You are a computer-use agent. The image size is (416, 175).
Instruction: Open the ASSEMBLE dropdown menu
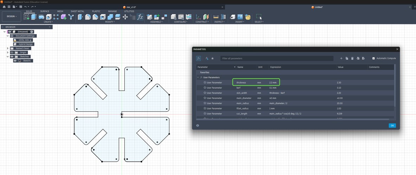click(x=156, y=22)
